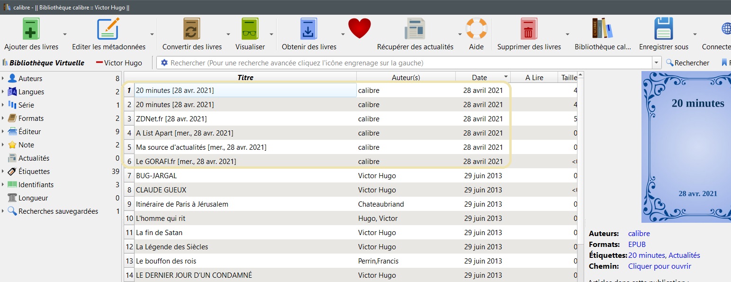Image resolution: width=731 pixels, height=282 pixels.
Task: Select ZDNet.fr [28 avr. 2021] row
Action: click(351, 119)
